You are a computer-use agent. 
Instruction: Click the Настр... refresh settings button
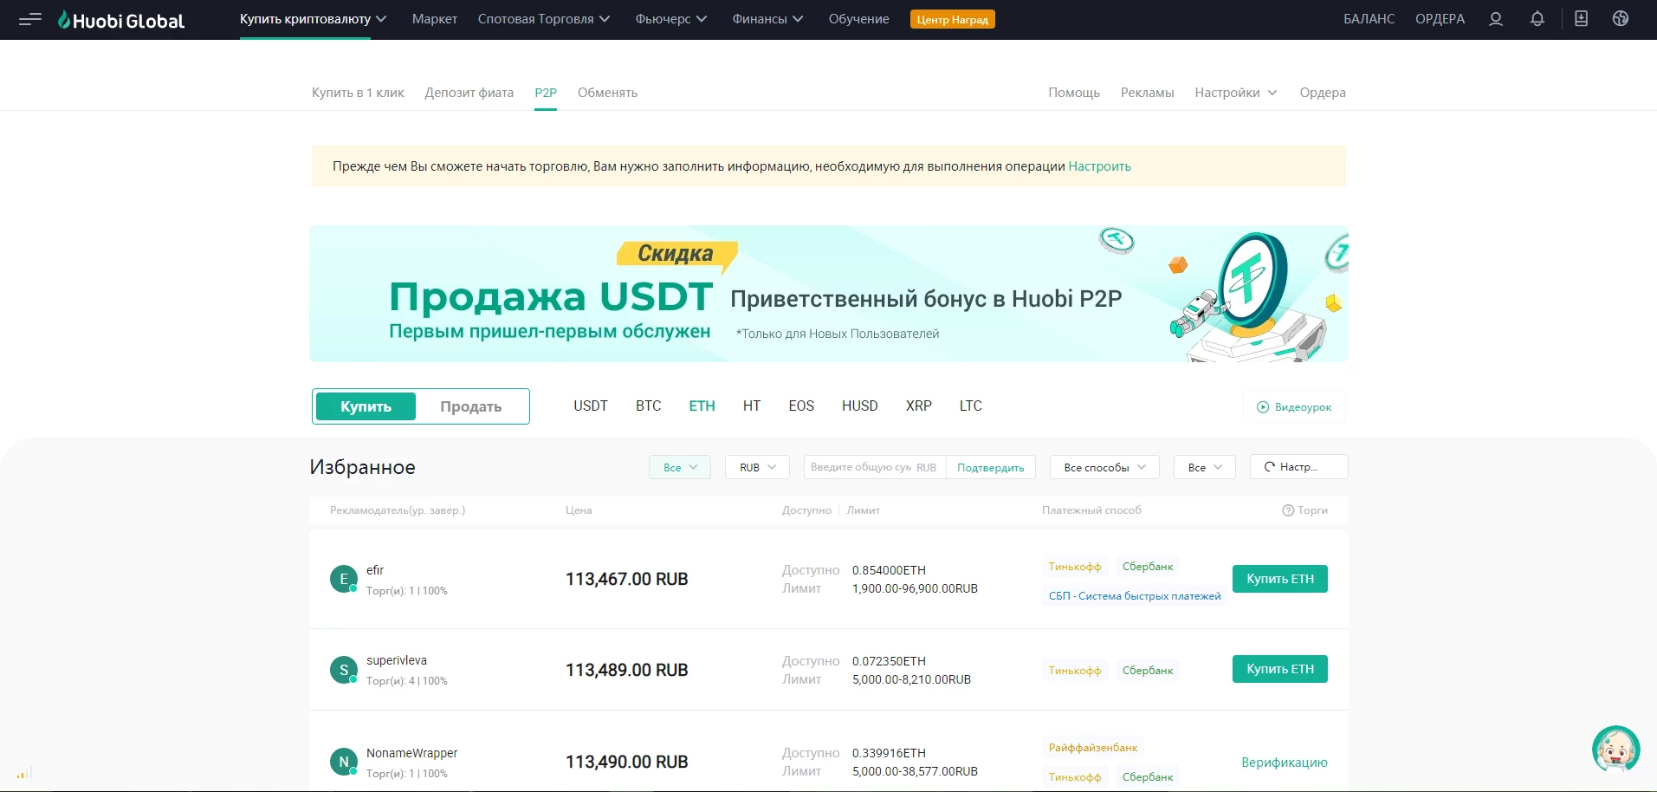click(1298, 467)
